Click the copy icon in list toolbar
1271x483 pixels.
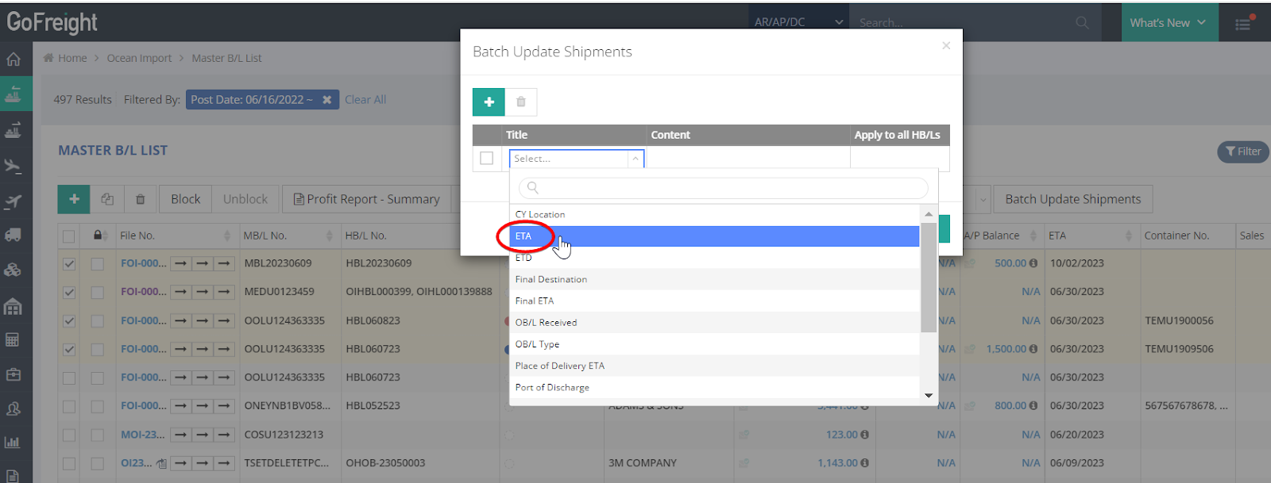click(107, 199)
